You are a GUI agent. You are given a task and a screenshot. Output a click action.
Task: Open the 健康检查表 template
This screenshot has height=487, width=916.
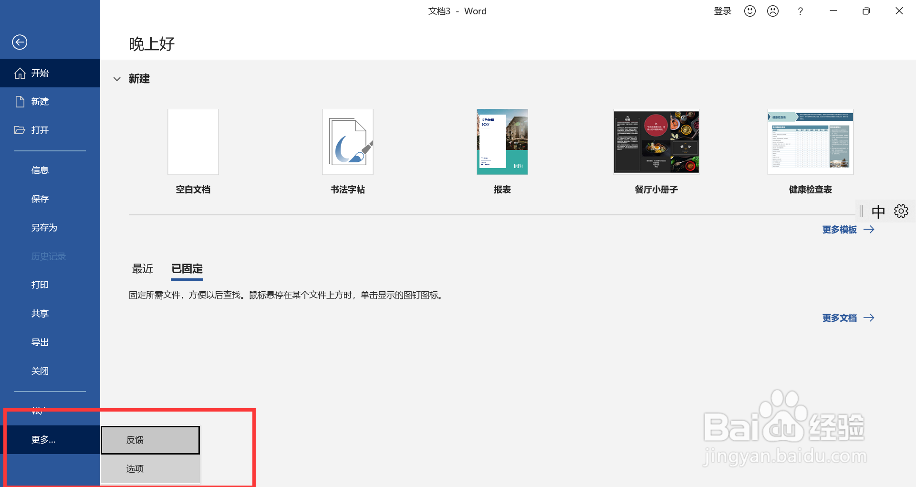tap(811, 152)
